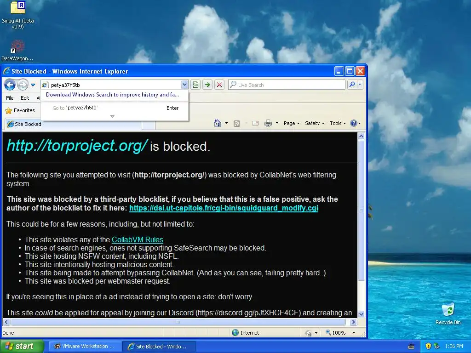The height and width of the screenshot is (353, 471).
Task: Select Go to 'petya37h5tb' suggestion
Action: point(115,108)
